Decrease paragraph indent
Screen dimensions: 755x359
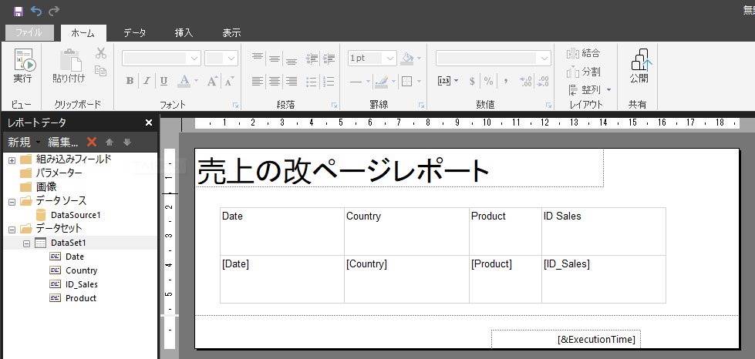[312, 59]
